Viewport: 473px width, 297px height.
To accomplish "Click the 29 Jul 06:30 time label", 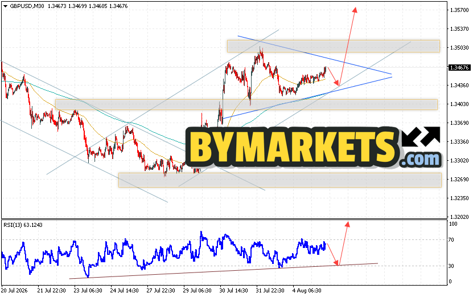I will click(x=198, y=291).
